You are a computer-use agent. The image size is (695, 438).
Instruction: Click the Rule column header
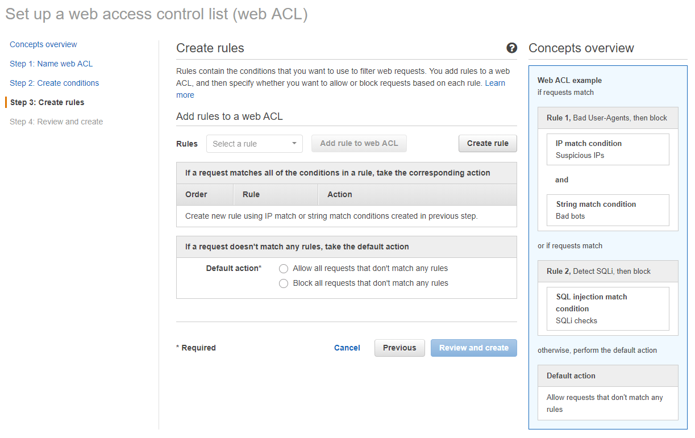[x=251, y=194]
